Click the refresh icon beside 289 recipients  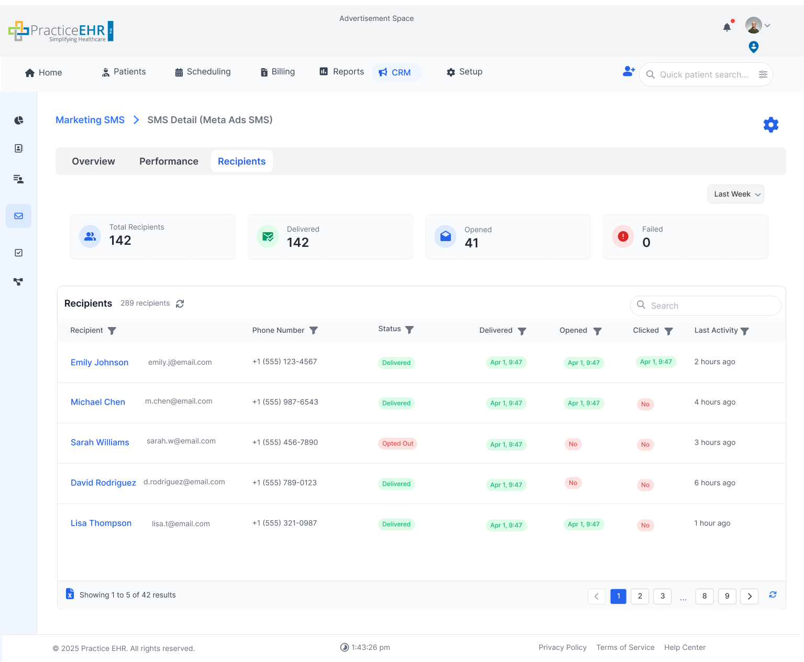[x=180, y=303]
